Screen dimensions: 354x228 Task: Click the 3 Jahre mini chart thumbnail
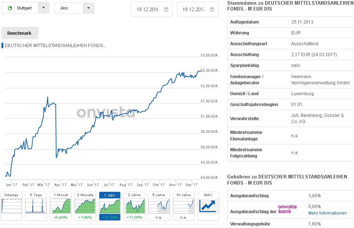[x=134, y=206]
